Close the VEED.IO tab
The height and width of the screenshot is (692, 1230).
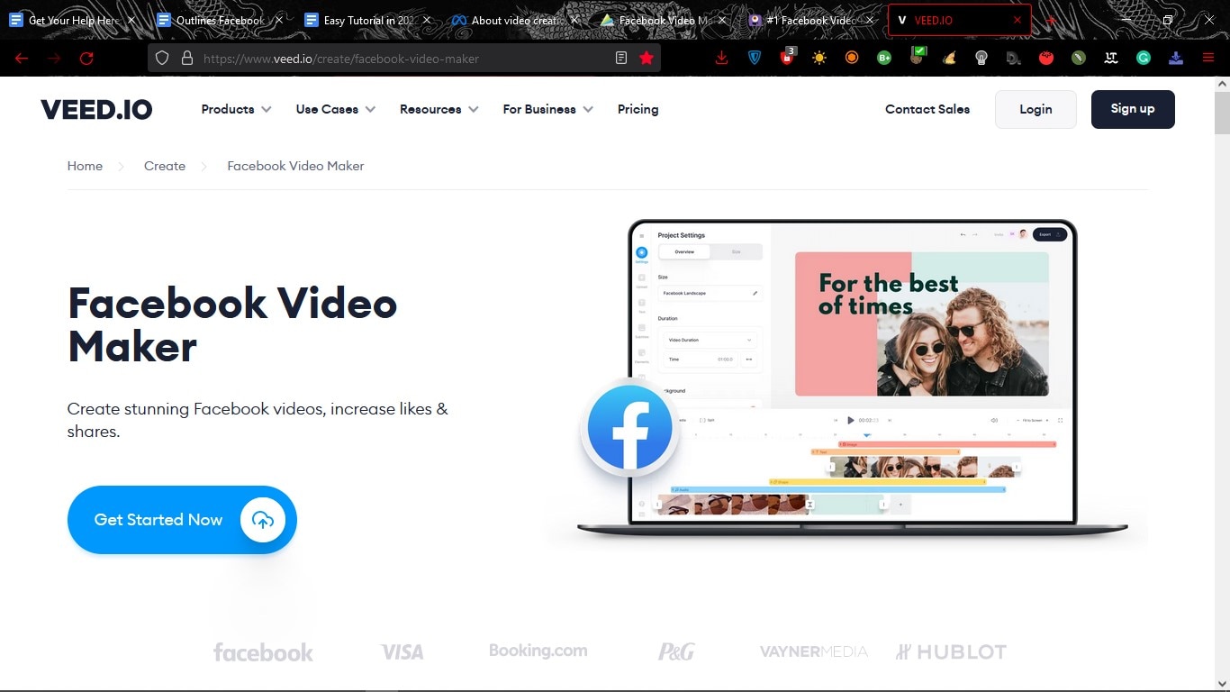[1017, 20]
